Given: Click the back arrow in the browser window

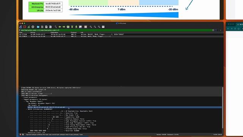Looking at the screenshot, I should point(228,29).
